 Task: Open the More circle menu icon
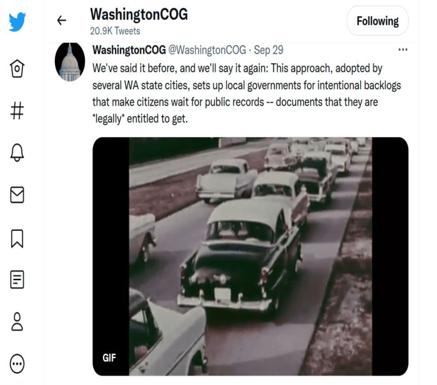tap(17, 363)
